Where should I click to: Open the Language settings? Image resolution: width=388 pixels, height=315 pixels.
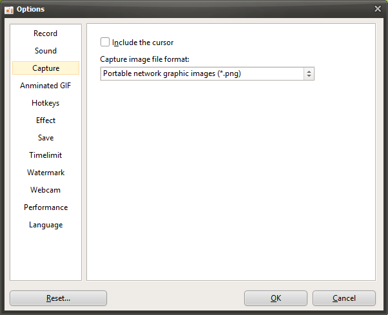click(x=46, y=225)
